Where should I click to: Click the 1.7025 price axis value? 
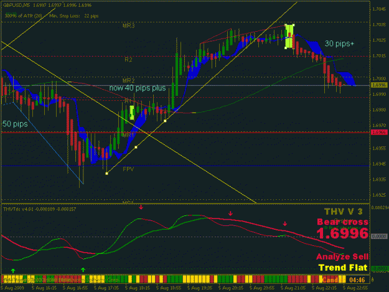pos(379,40)
